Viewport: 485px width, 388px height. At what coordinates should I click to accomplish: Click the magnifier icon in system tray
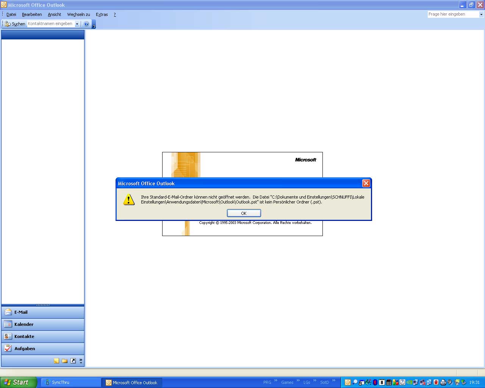pos(355,382)
